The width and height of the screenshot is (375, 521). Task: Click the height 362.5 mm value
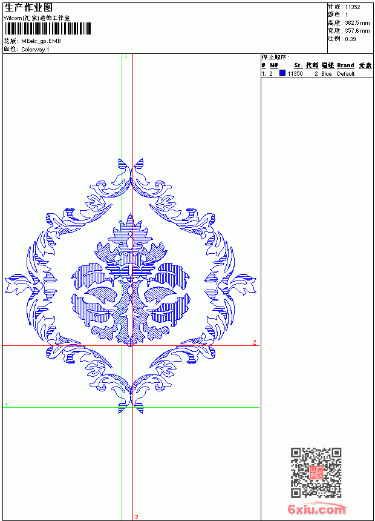coord(357,23)
